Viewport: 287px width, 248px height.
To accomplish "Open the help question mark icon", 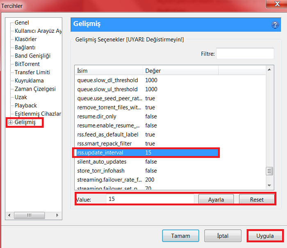I will click(275, 25).
